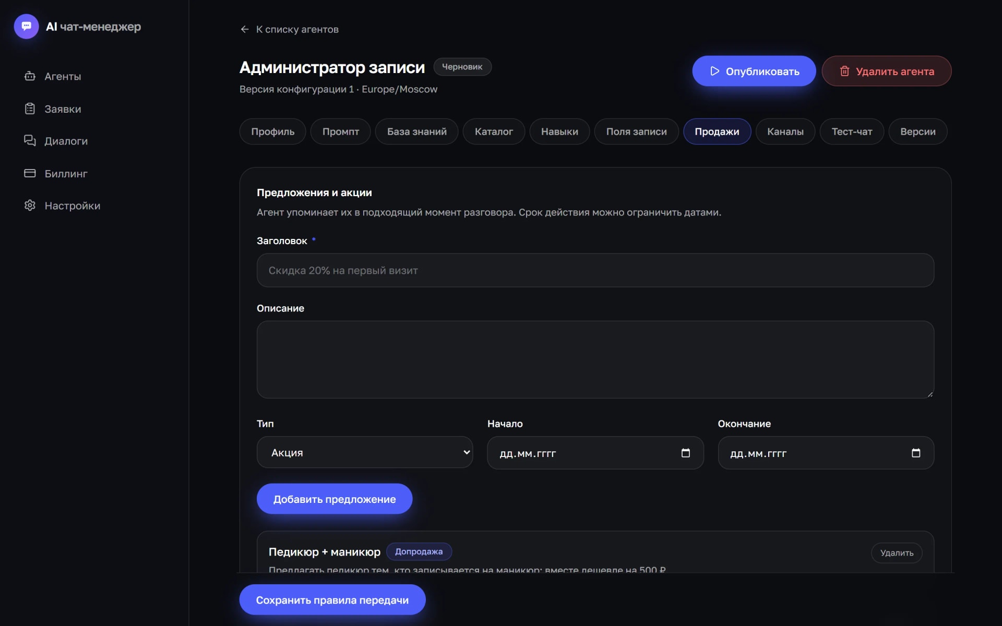Open the calendar picker for Начало
The width and height of the screenshot is (1002, 626).
pos(686,453)
